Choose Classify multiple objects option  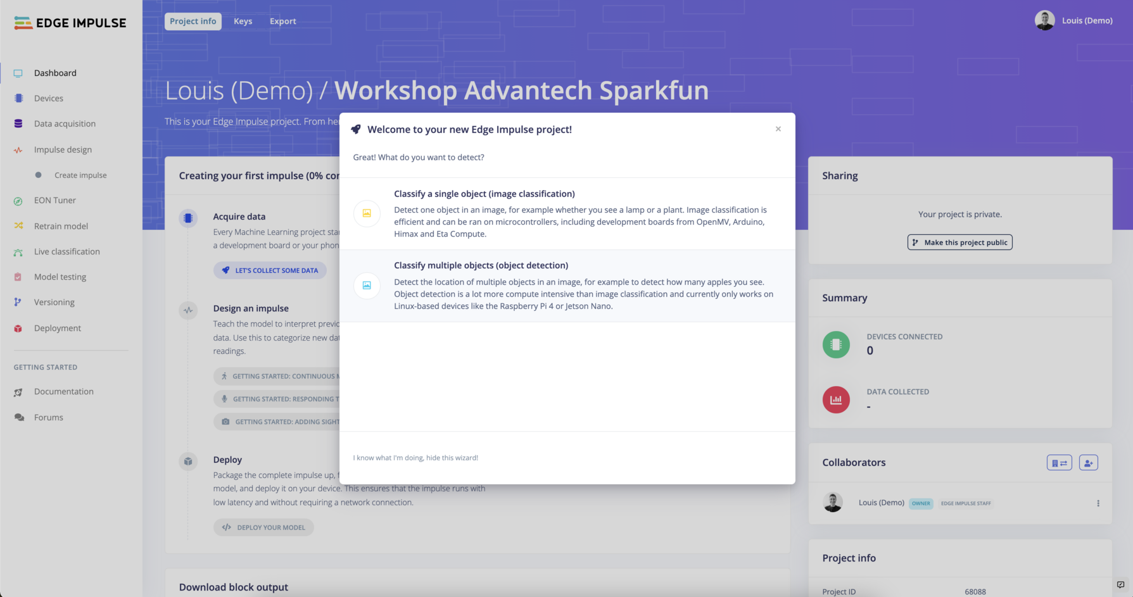pos(567,286)
